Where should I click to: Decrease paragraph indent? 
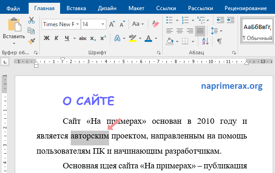pos(220,20)
